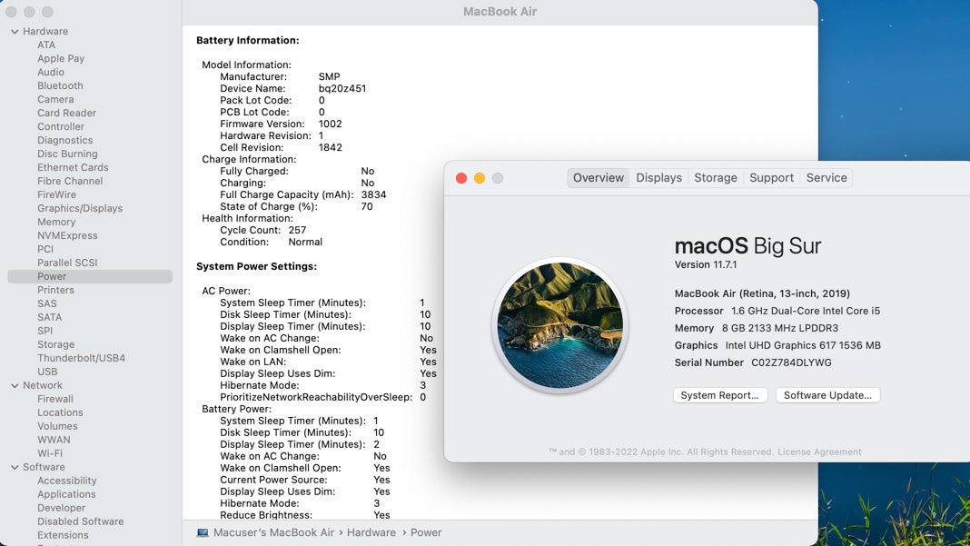Viewport: 970px width, 546px height.
Task: Open the Storage tab
Action: click(x=715, y=178)
